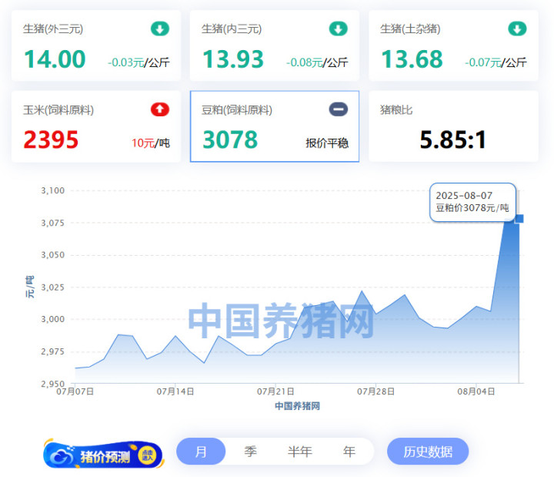The width and height of the screenshot is (554, 477).
Task: Click the 5.85:1 ratio value
Action: coord(453,139)
